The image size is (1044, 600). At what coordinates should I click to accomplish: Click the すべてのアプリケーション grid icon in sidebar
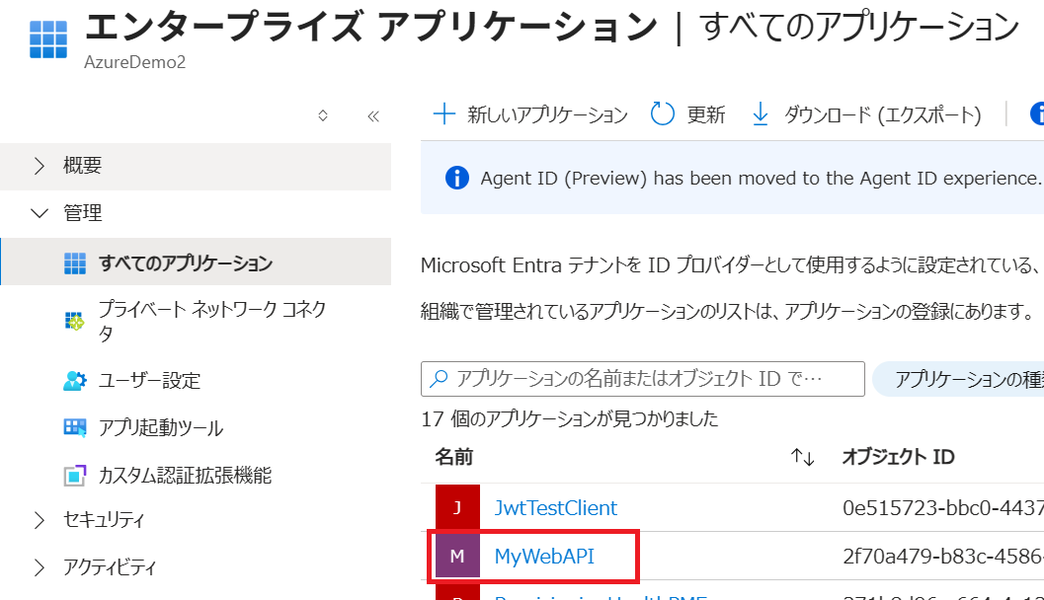click(x=75, y=263)
